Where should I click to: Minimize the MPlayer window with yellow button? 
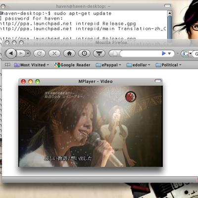click(x=31, y=81)
